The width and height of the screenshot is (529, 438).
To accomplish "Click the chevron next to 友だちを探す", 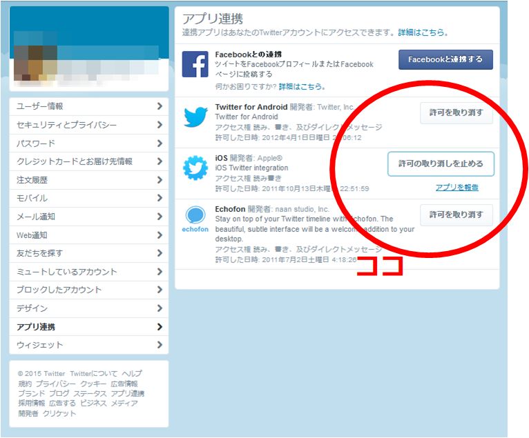I will tap(160, 253).
